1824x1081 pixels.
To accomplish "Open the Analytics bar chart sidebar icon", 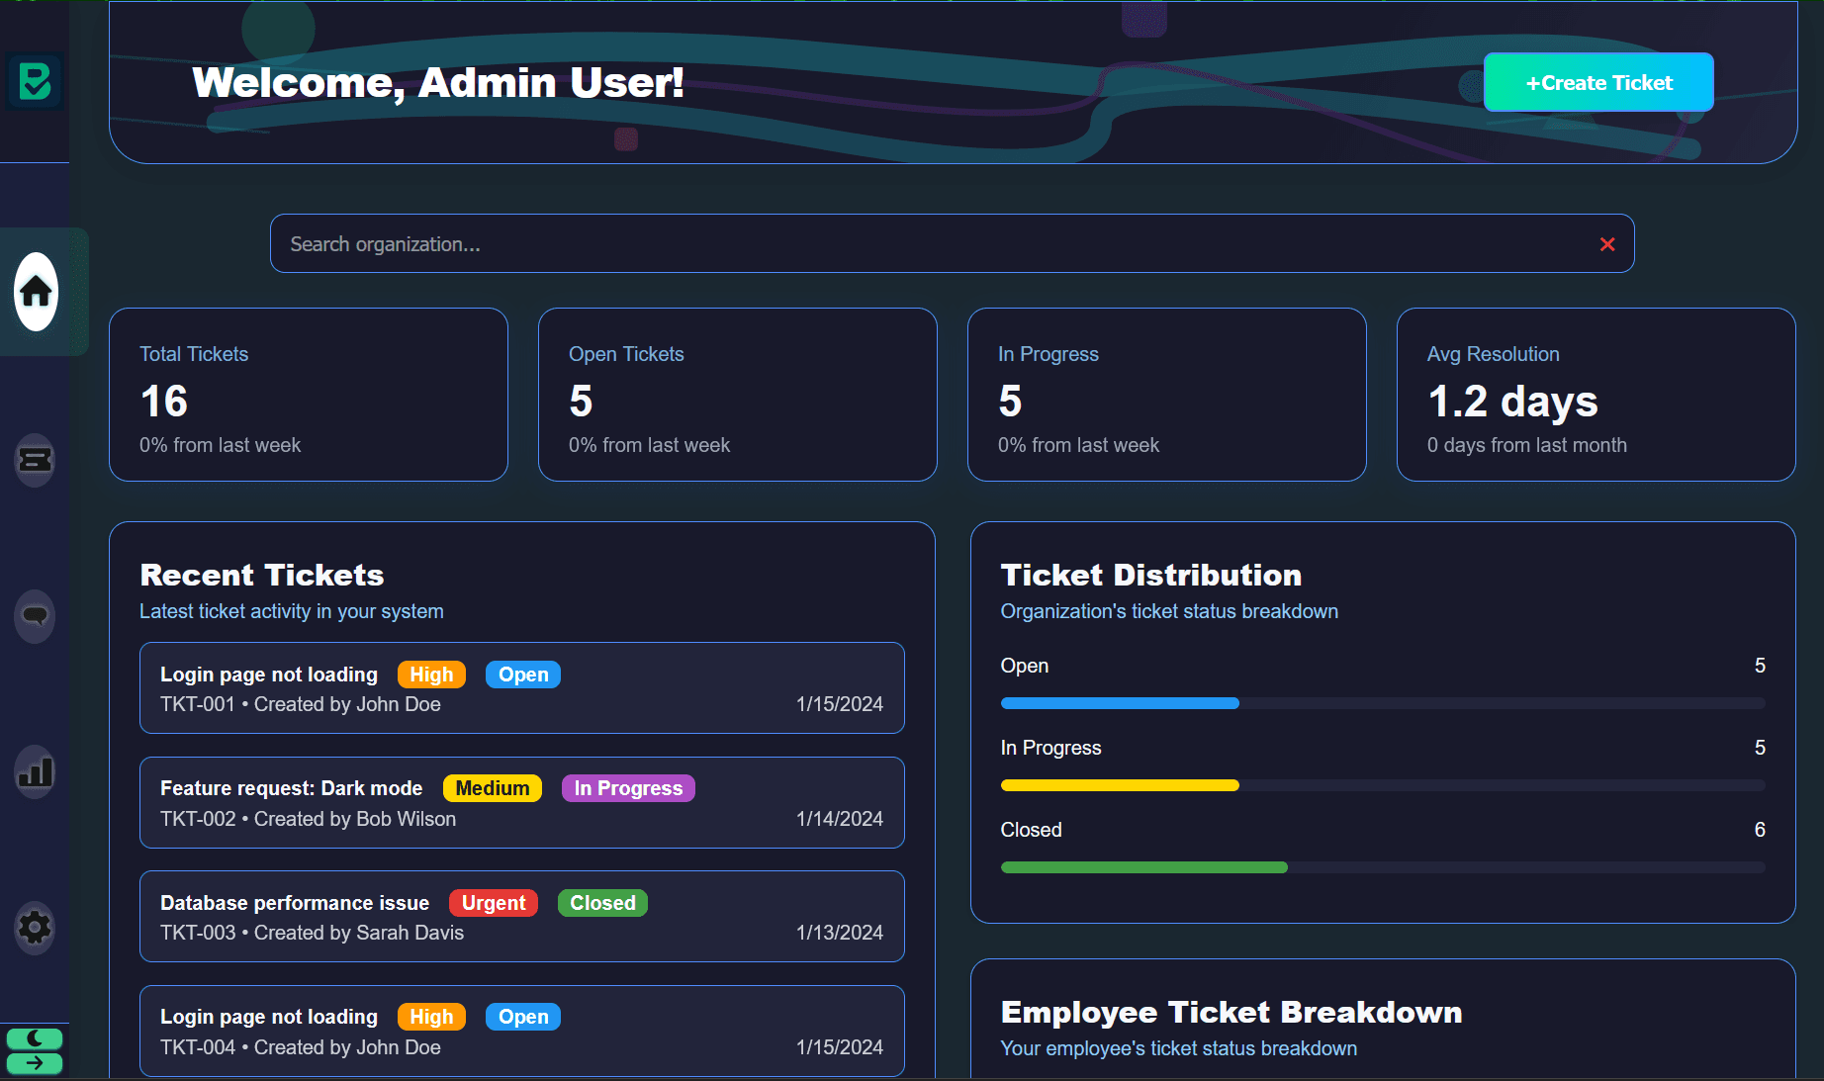I will [x=36, y=771].
